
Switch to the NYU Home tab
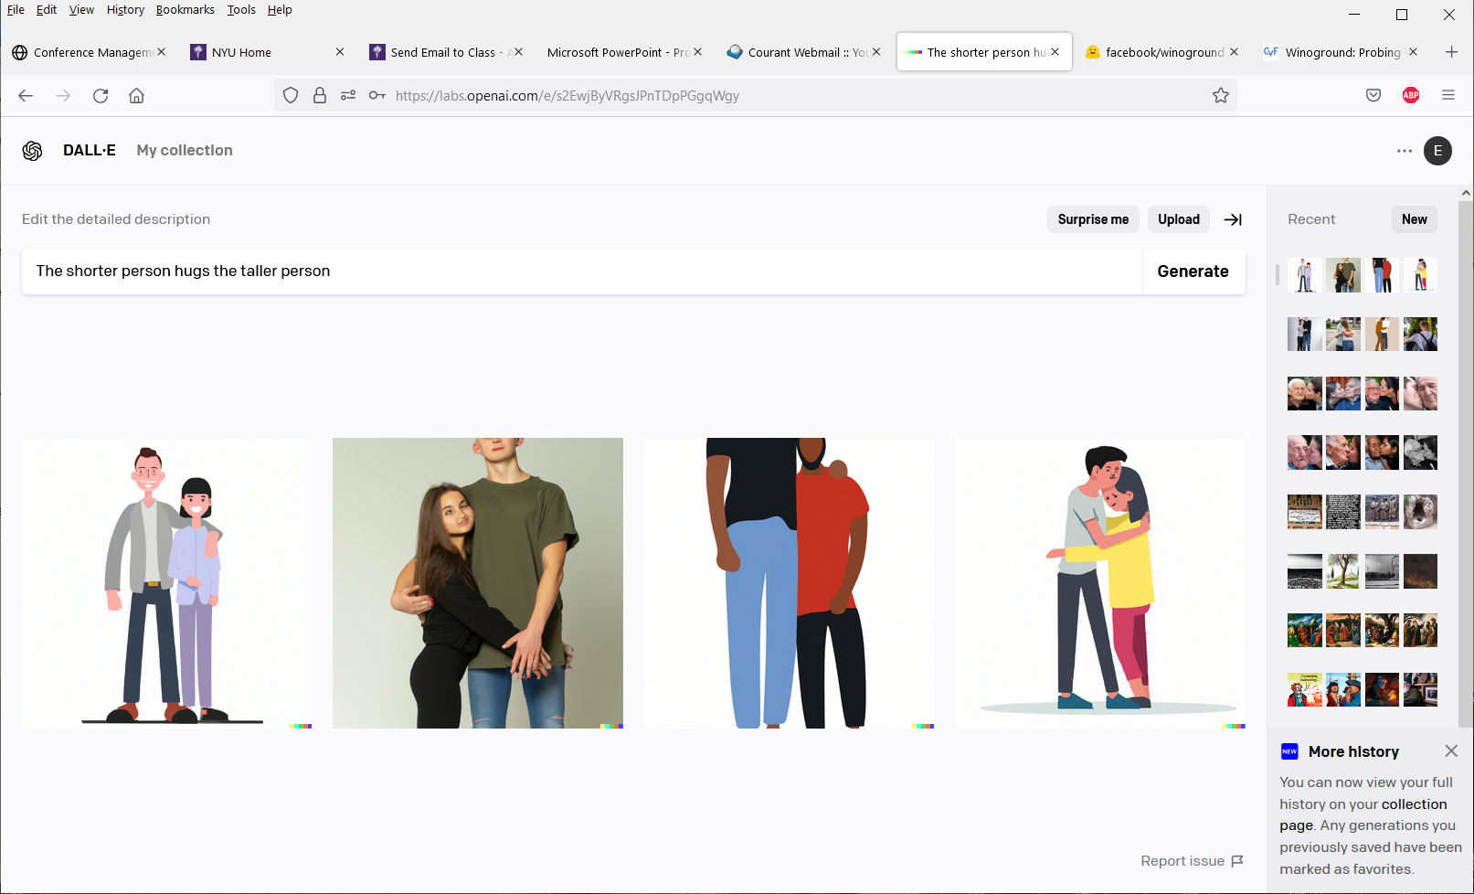[241, 53]
